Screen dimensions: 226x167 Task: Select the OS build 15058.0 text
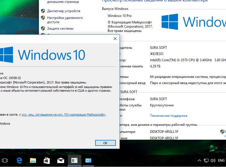[10, 78]
